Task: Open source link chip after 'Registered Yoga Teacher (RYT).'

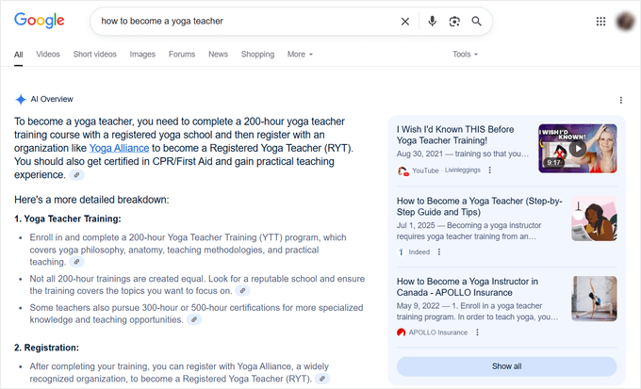Action: (322, 379)
